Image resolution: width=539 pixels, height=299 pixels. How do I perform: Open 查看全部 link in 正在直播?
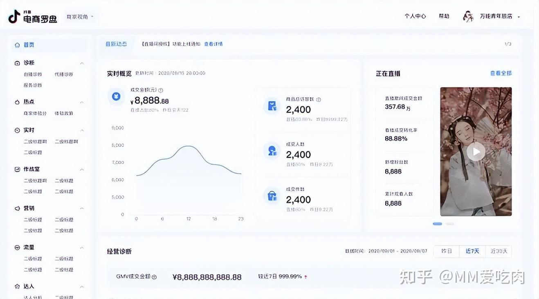tap(501, 74)
